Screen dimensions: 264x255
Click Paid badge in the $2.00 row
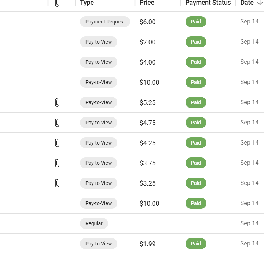(196, 42)
